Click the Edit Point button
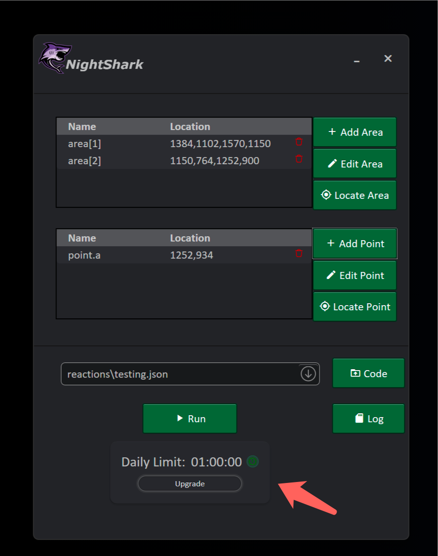Image resolution: width=438 pixels, height=556 pixels. pyautogui.click(x=355, y=275)
